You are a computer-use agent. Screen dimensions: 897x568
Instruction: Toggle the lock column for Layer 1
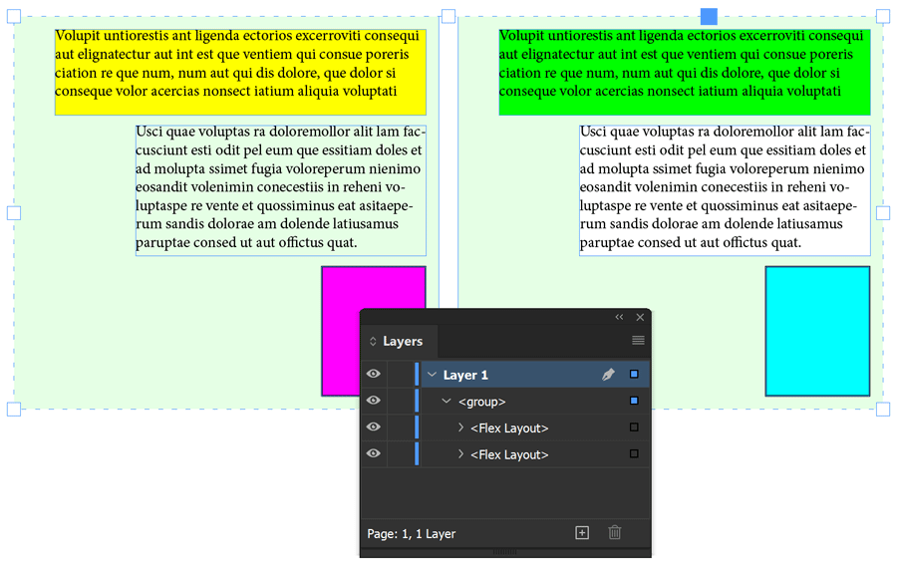400,375
